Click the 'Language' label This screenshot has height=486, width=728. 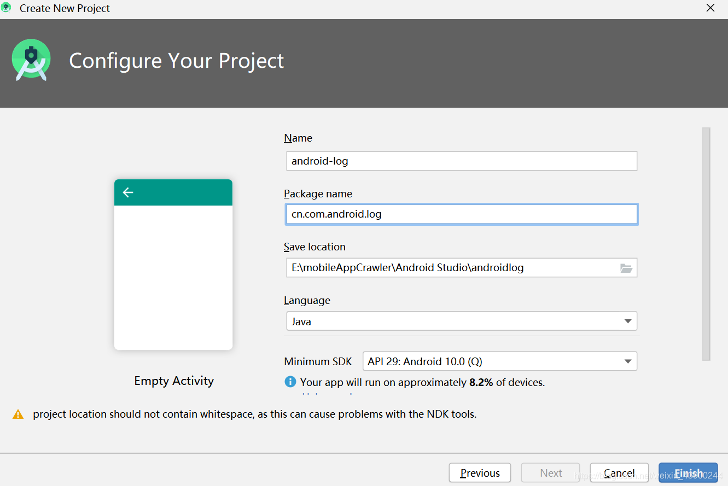pyautogui.click(x=307, y=301)
